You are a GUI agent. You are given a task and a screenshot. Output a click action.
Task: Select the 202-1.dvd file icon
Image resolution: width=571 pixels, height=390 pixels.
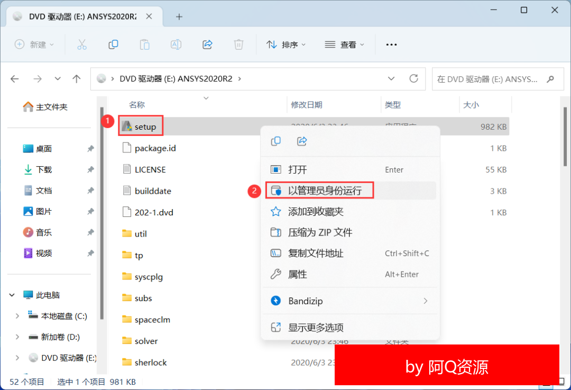click(x=127, y=212)
